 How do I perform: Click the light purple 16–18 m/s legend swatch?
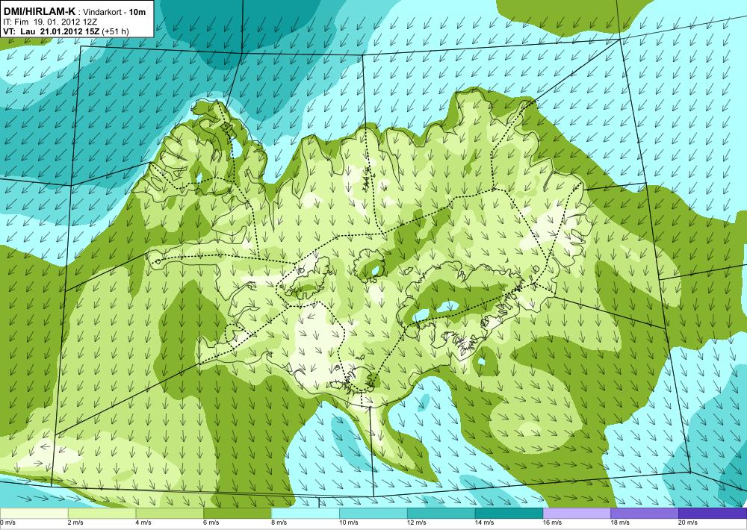(577, 514)
